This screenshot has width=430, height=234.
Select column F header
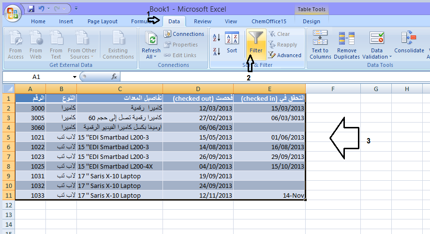coord(333,89)
